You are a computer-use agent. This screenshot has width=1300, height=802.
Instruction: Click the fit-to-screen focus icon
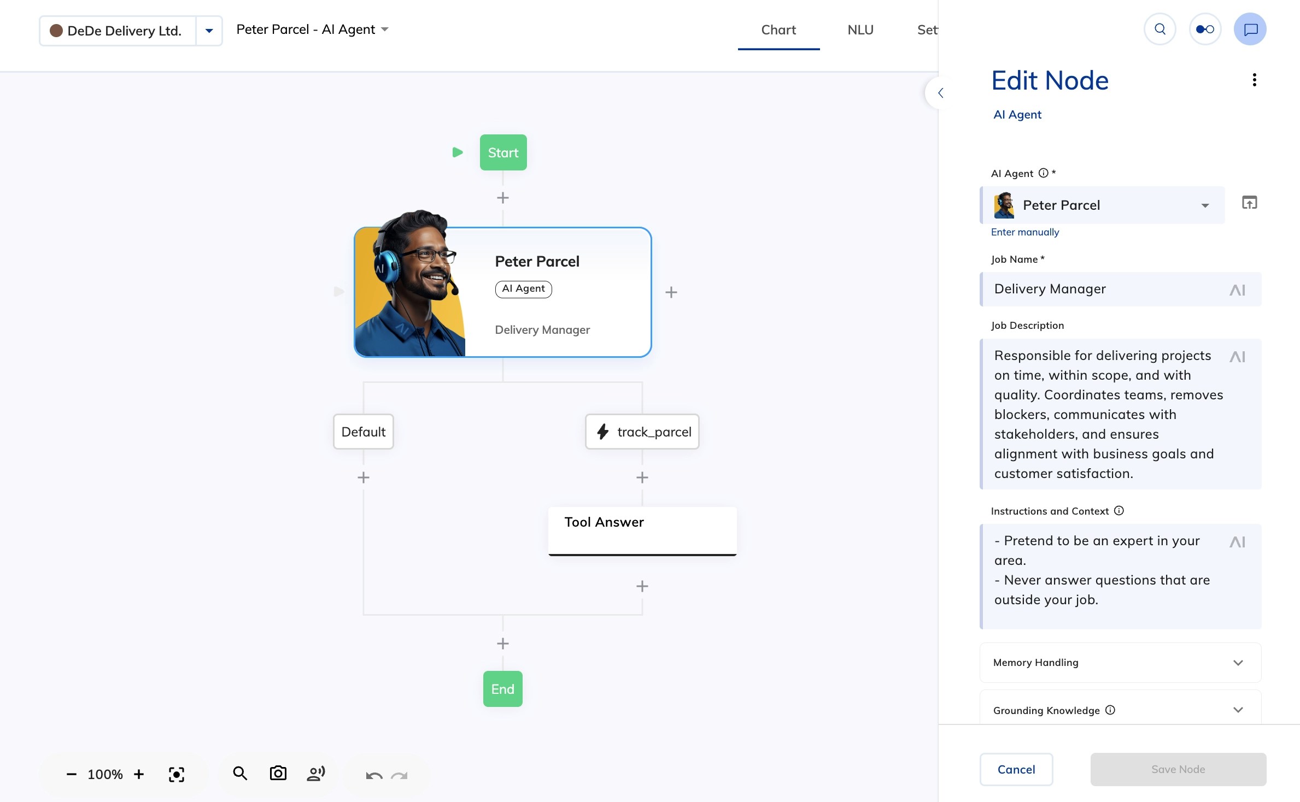(x=176, y=774)
